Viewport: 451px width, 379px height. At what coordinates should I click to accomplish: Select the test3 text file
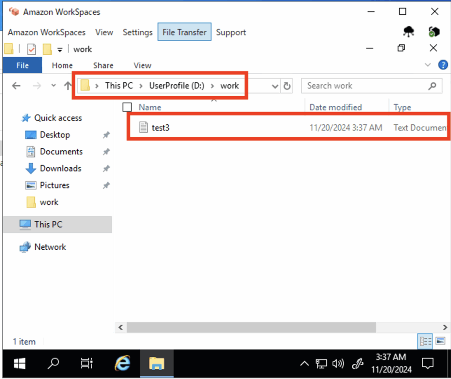tap(160, 128)
